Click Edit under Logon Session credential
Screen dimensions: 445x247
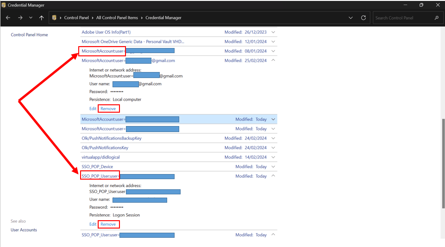pyautogui.click(x=93, y=224)
